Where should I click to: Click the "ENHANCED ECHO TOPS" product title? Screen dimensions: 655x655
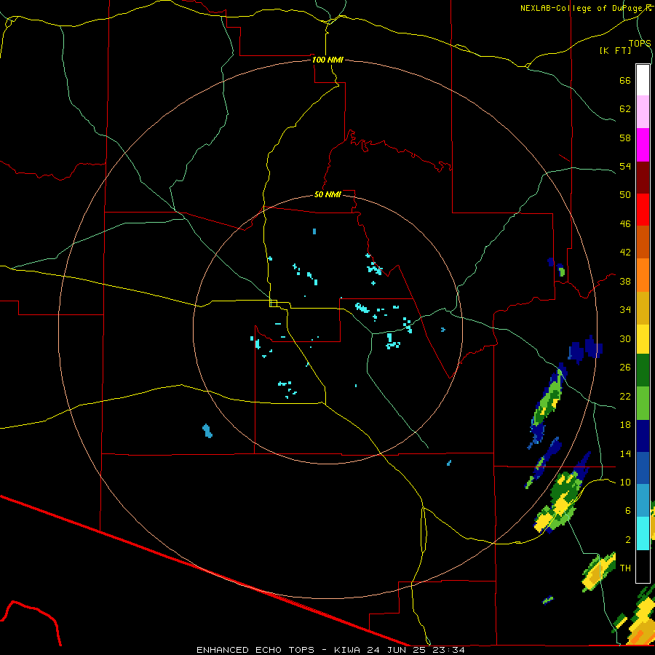(x=255, y=650)
